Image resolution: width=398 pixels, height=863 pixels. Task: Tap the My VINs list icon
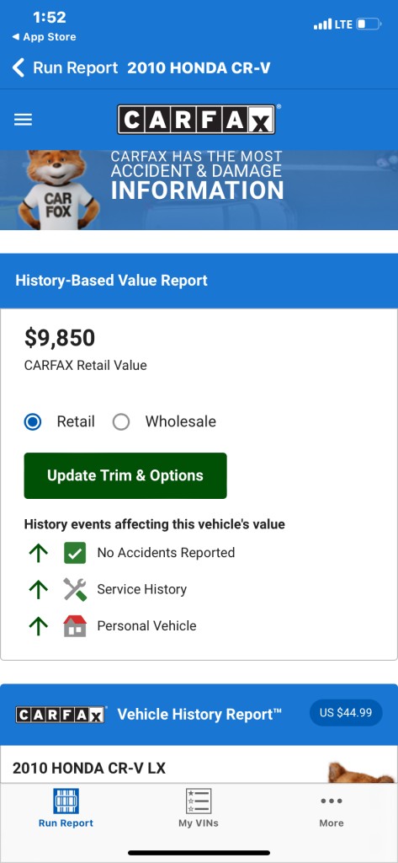tap(199, 801)
